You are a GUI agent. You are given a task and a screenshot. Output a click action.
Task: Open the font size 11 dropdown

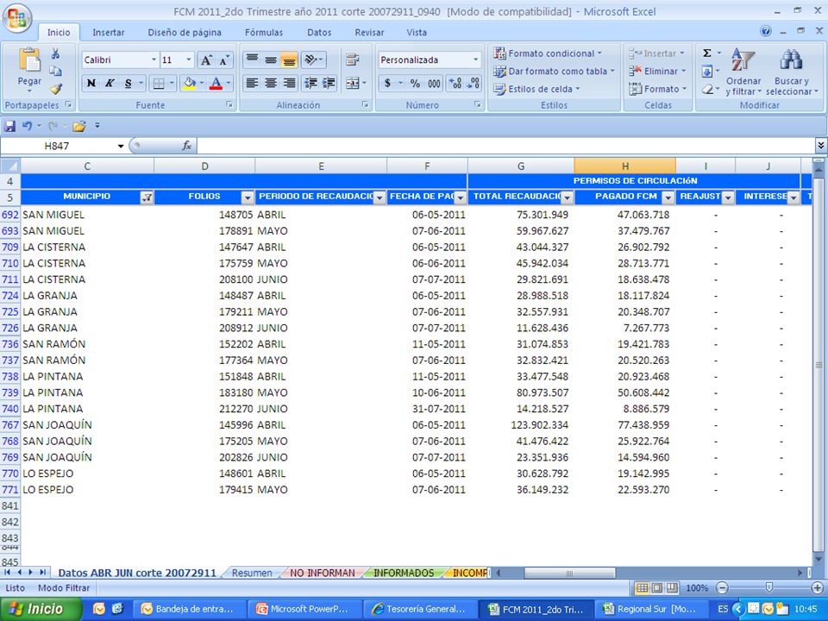[189, 60]
